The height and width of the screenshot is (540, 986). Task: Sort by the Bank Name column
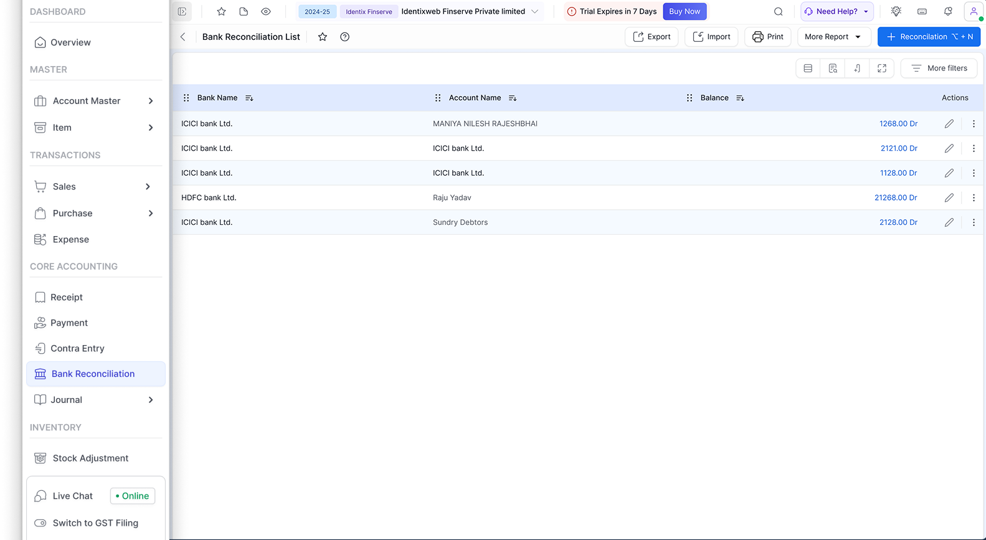tap(249, 98)
